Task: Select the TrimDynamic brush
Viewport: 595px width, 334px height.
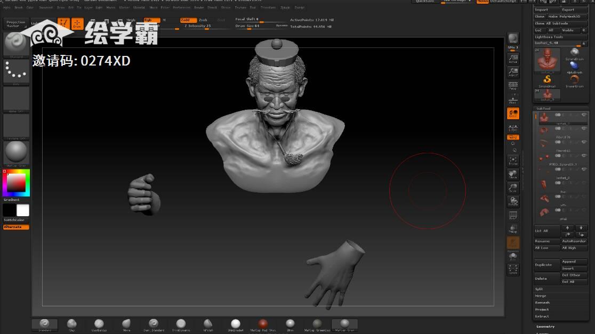Action: pos(181,324)
